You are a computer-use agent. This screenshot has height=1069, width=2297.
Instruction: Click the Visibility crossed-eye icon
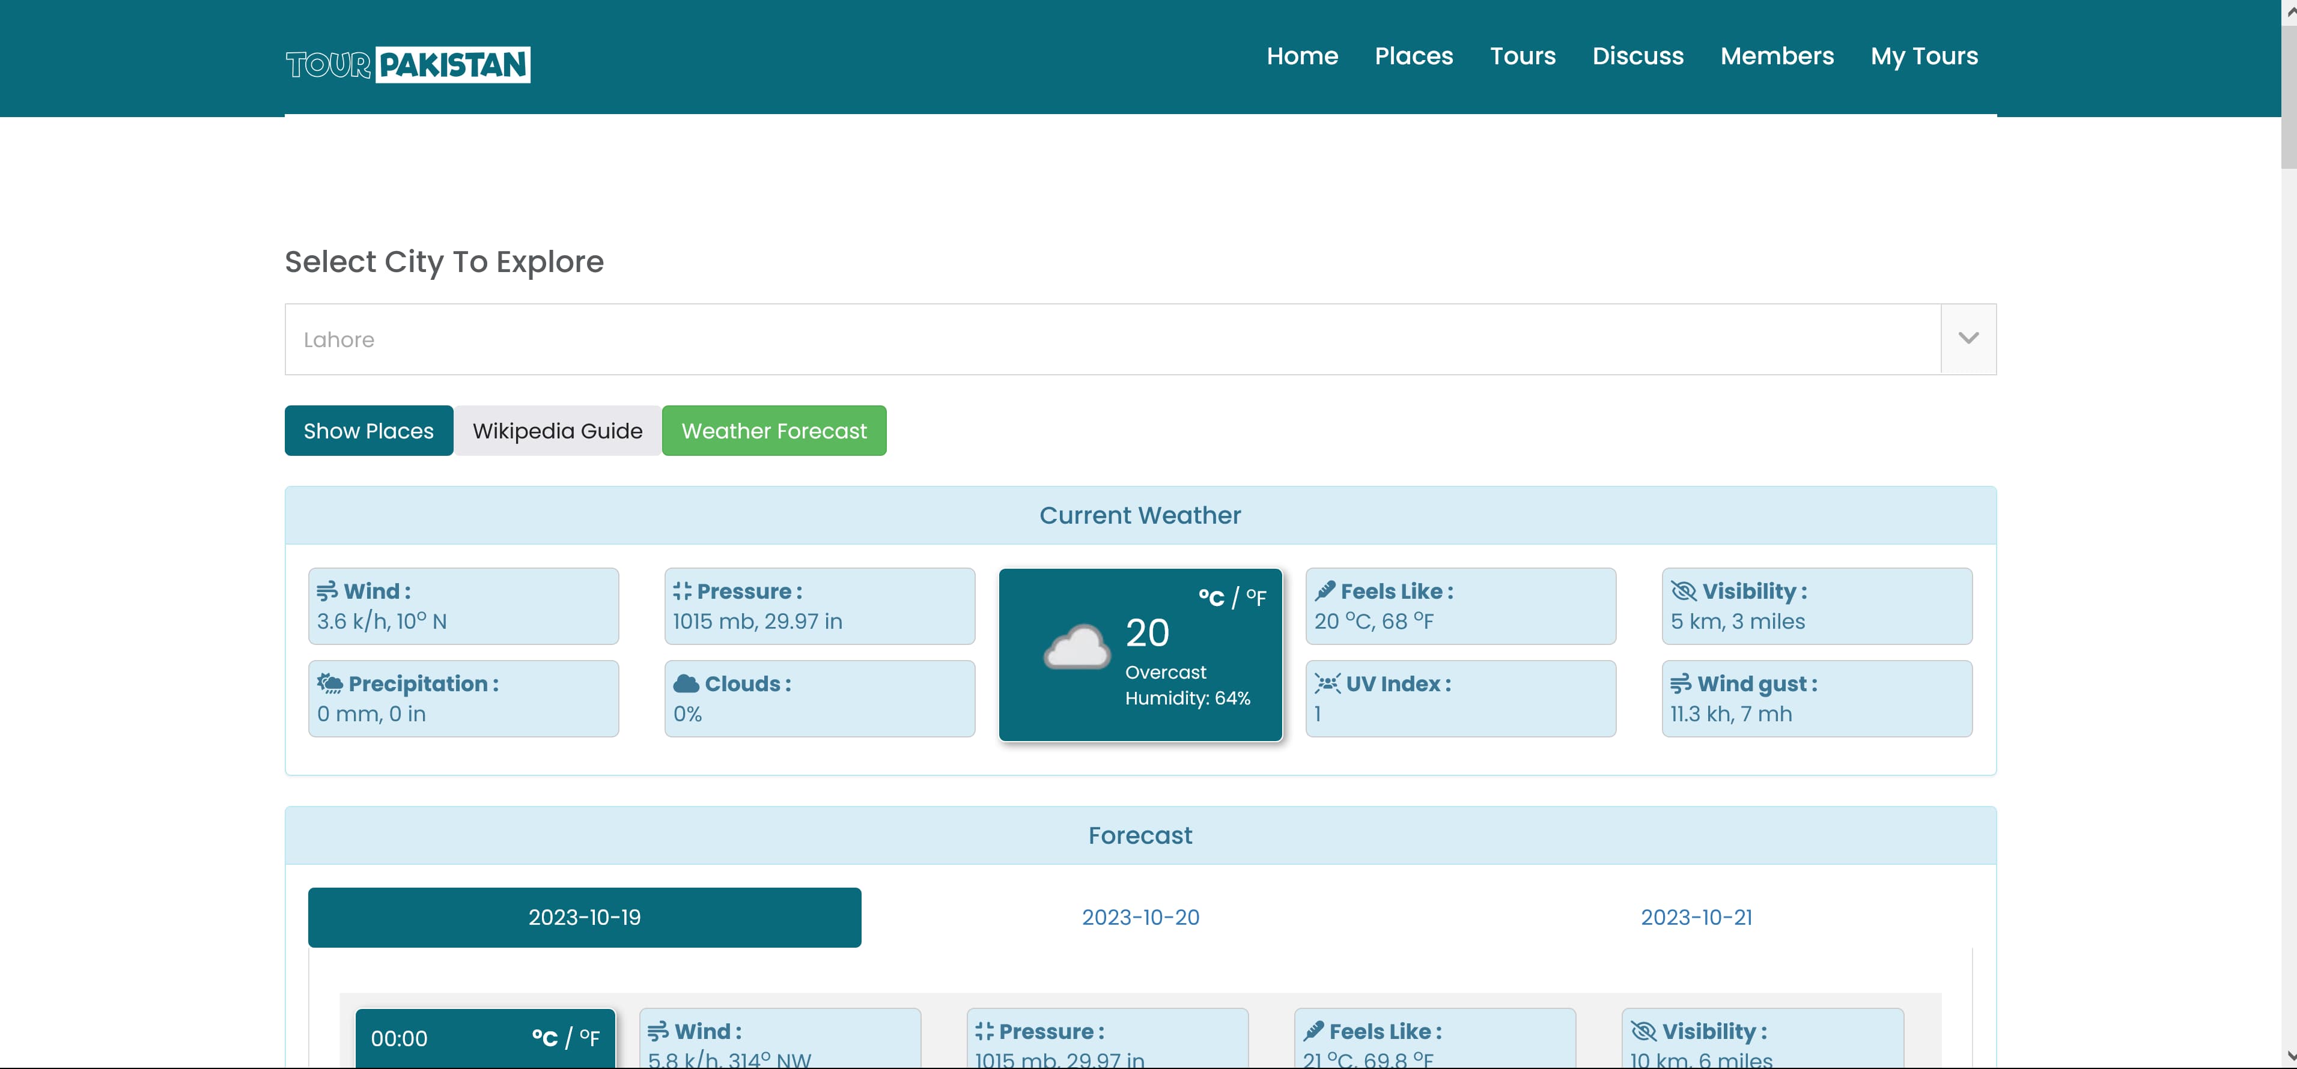point(1684,591)
